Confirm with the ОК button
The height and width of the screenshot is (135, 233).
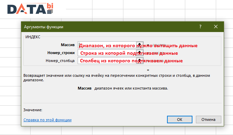tap(180, 120)
